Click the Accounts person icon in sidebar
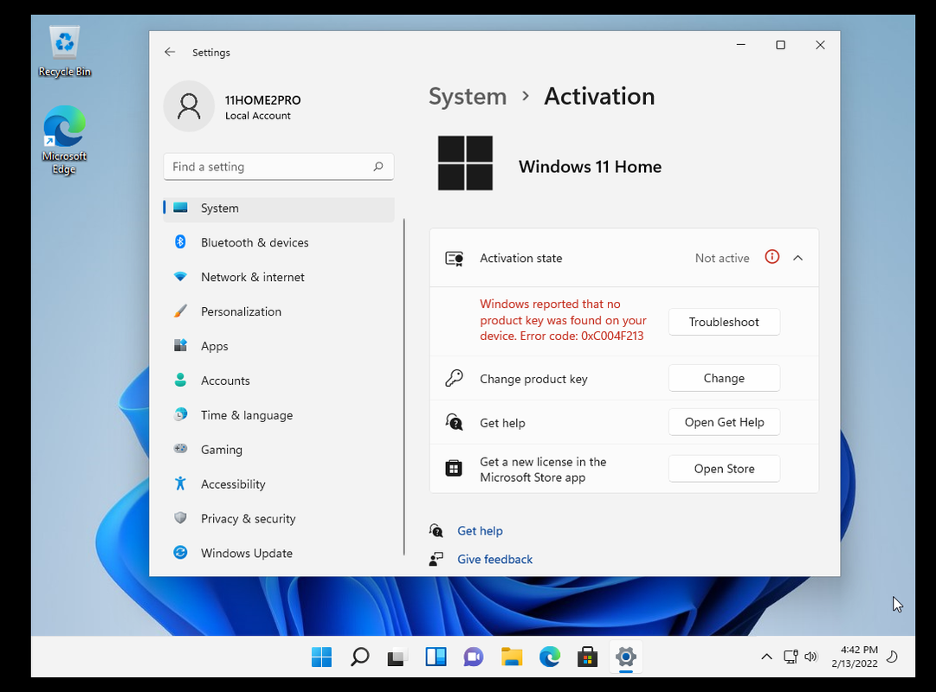936x692 pixels. point(180,380)
